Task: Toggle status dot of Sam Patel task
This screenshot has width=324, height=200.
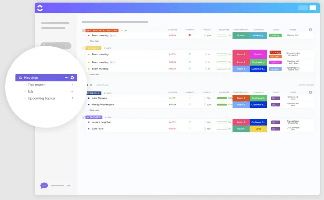Action: [x=89, y=129]
